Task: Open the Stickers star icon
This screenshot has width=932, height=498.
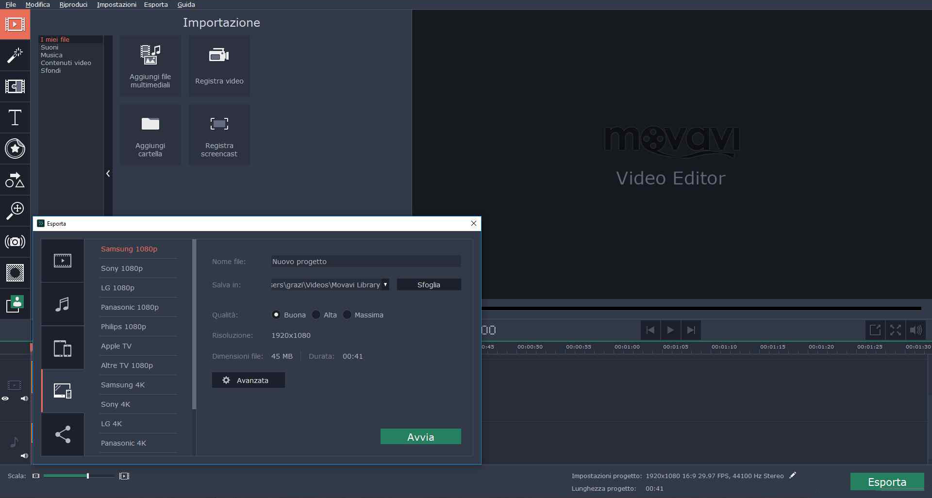Action: point(15,149)
